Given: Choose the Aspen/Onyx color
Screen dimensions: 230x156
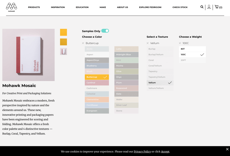Looking at the screenshot, I should pyautogui.click(x=97, y=60).
